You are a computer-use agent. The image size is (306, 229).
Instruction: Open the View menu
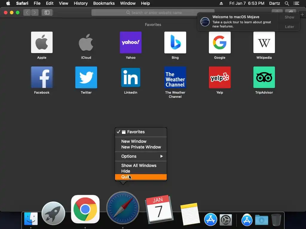[63, 3]
